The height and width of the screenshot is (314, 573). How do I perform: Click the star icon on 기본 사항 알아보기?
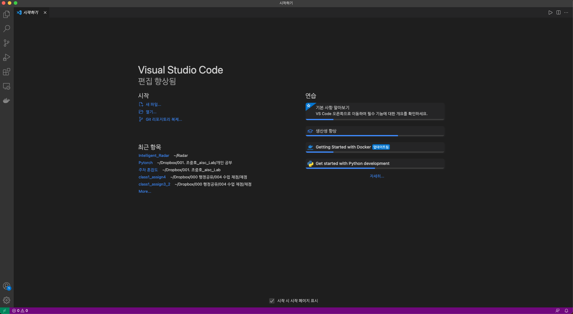(309, 106)
